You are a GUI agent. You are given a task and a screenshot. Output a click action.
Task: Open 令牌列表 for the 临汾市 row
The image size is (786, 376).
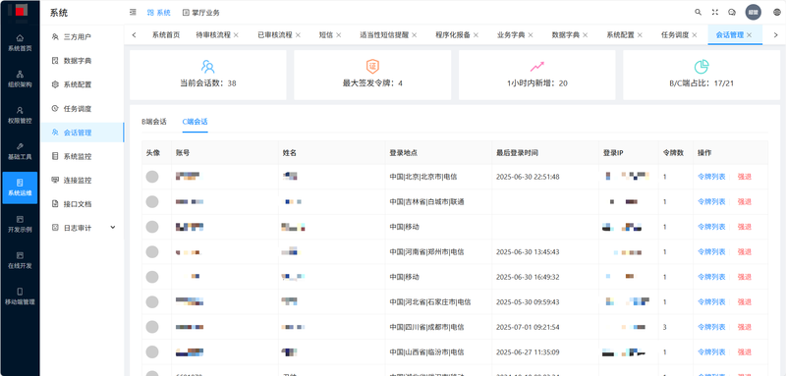pos(711,352)
